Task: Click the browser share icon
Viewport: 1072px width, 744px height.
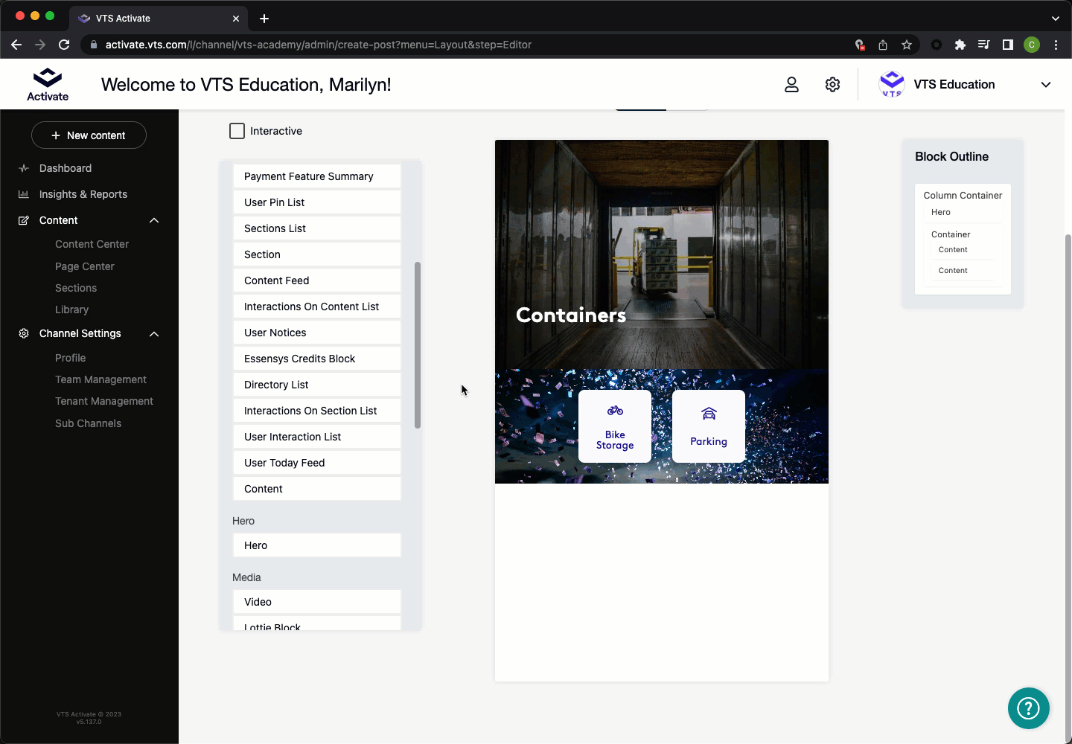Action: (883, 45)
